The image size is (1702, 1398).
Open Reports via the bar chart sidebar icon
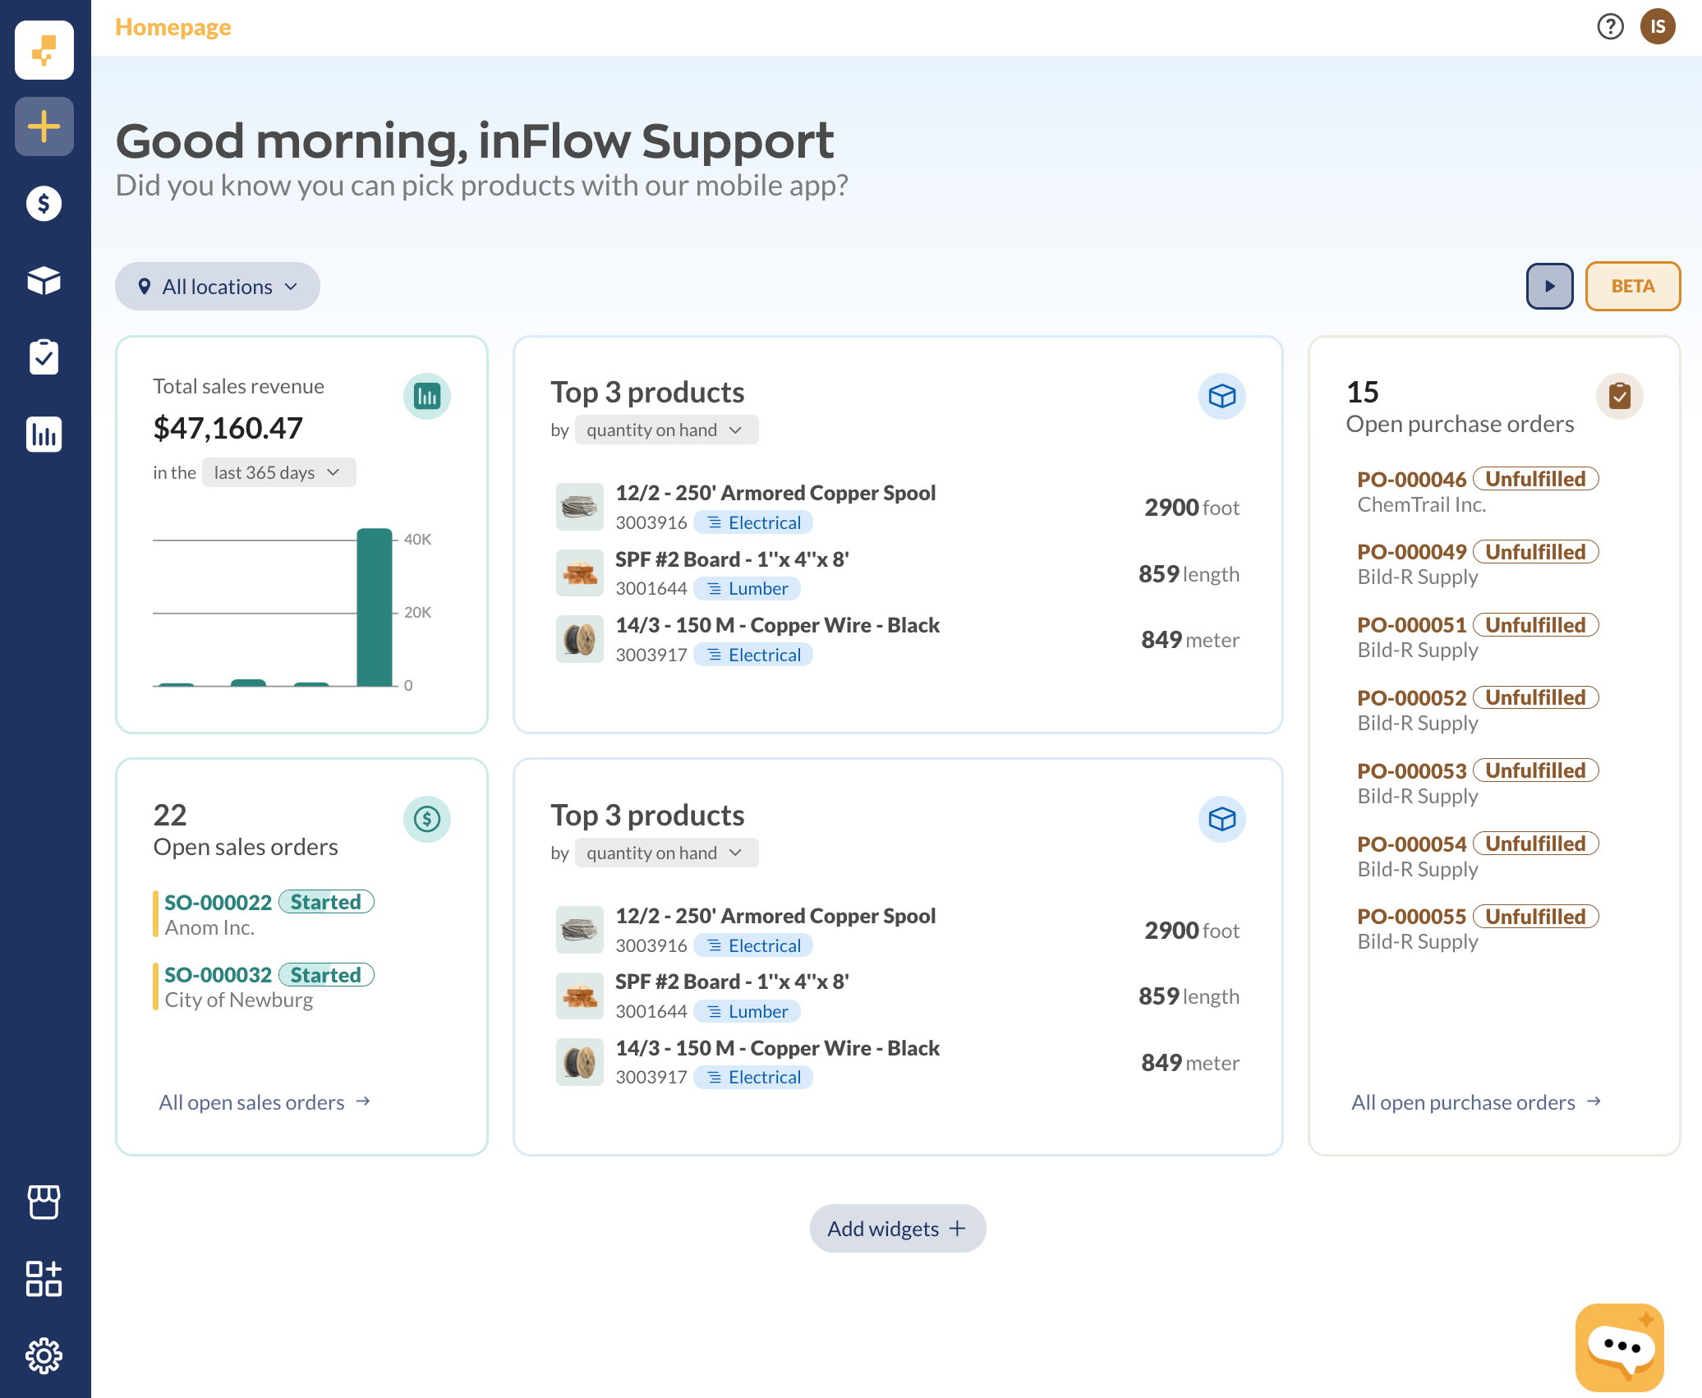(44, 435)
